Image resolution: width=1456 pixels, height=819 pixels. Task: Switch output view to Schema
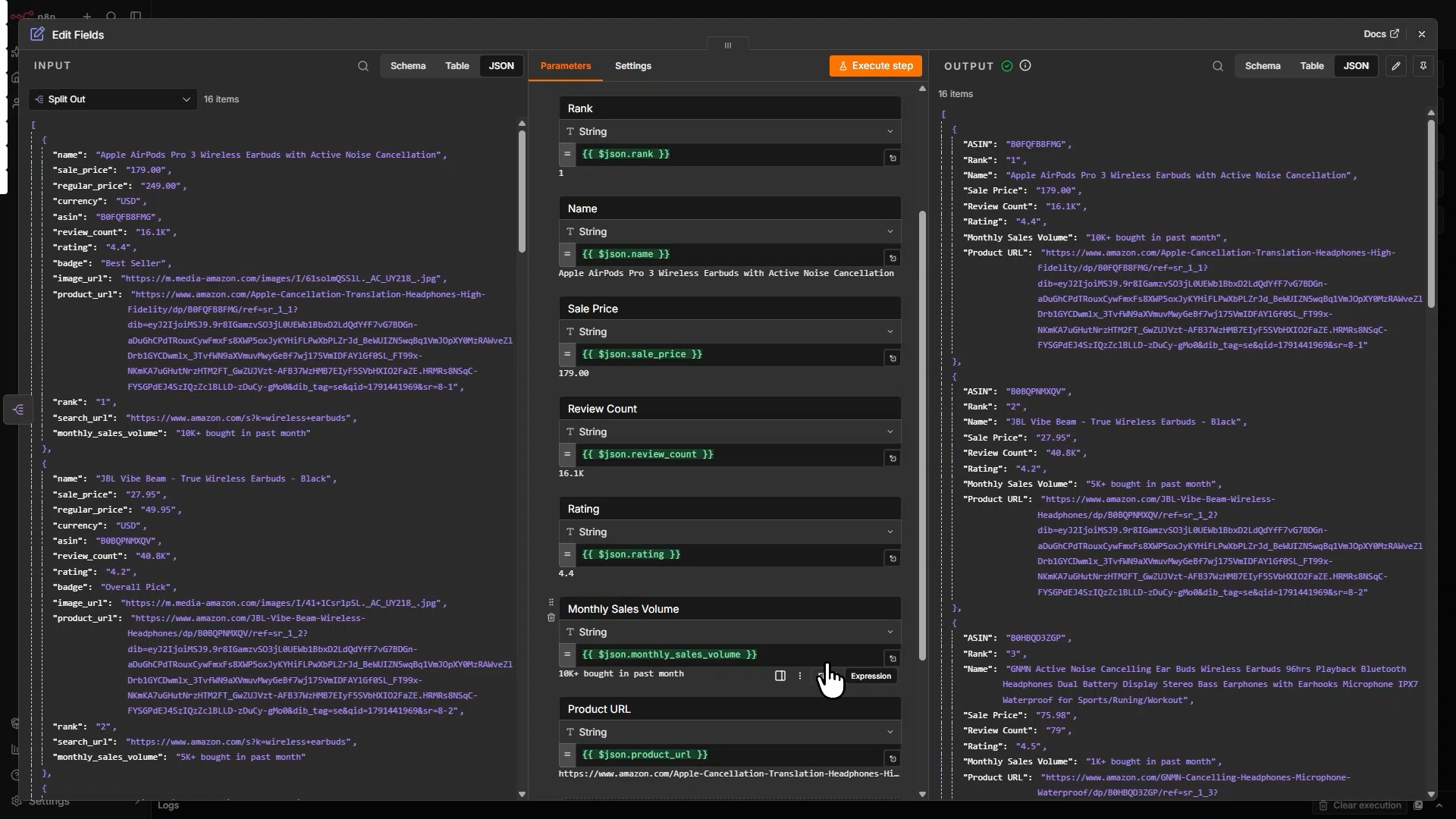click(x=1263, y=66)
